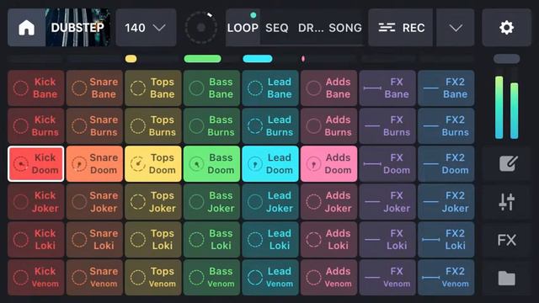The width and height of the screenshot is (539, 303).
Task: Switch to the SEQ tab
Action: [277, 28]
